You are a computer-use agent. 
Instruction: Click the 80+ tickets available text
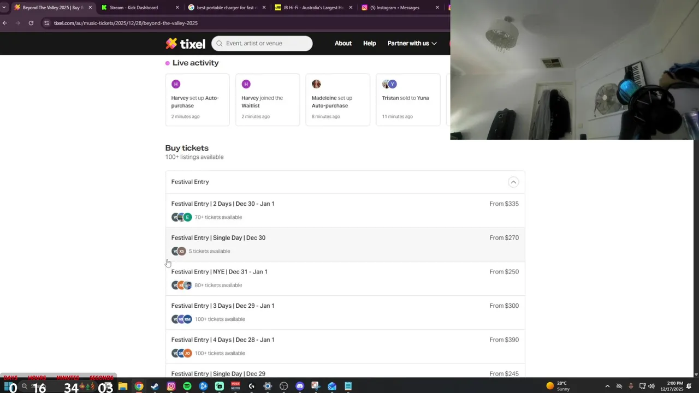[x=218, y=285]
